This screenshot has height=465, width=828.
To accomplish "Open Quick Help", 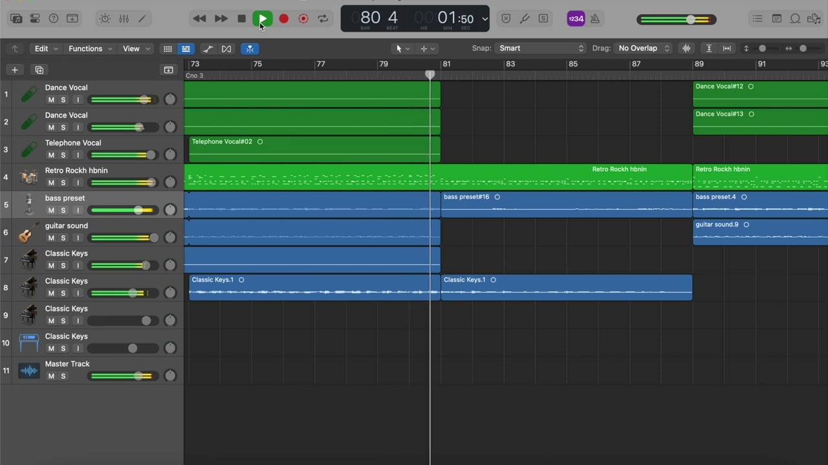I will tap(54, 19).
